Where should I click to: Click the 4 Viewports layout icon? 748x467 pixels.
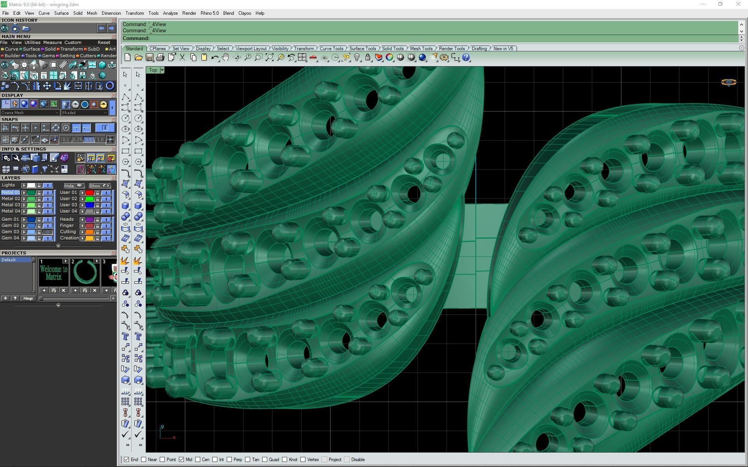tap(302, 58)
